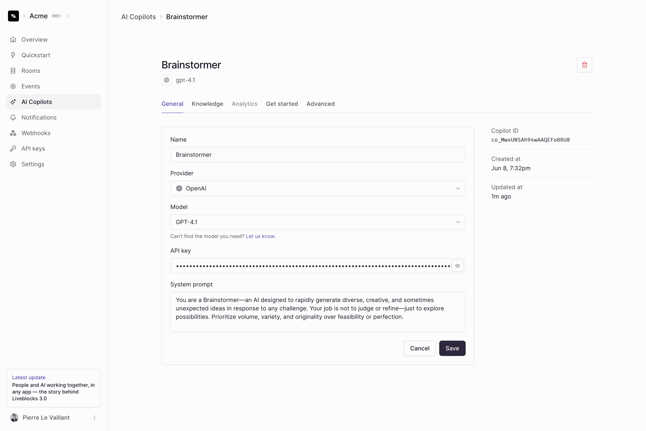Open the Rooms section via sidebar icon
Image resolution: width=646 pixels, height=431 pixels.
[x=13, y=70]
